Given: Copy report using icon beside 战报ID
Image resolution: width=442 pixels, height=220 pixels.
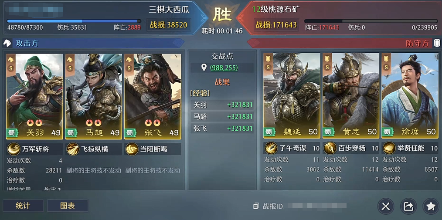Looking at the screenshot, I should 256,206.
